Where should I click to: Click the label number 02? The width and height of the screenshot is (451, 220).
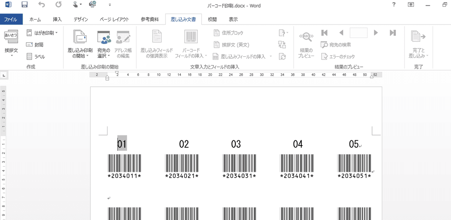point(184,144)
